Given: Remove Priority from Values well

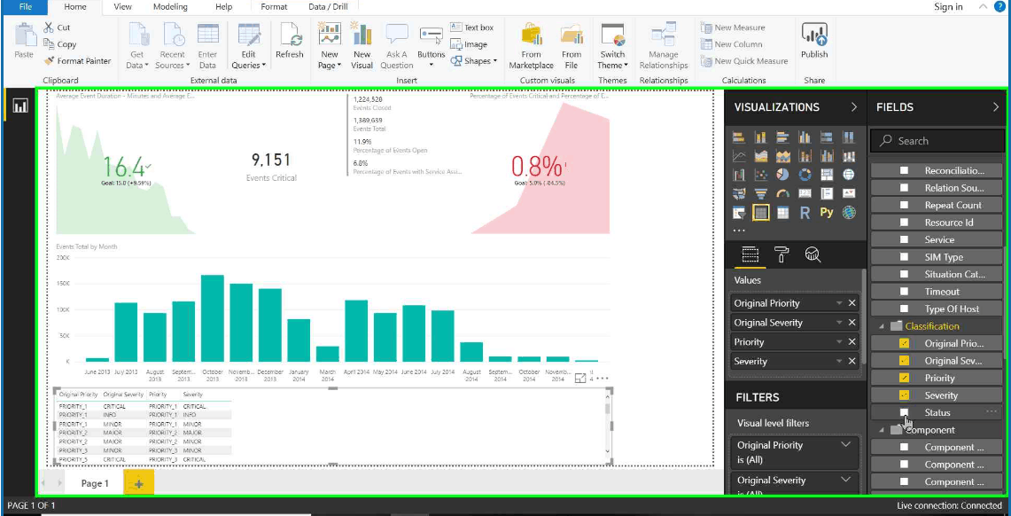Looking at the screenshot, I should (852, 342).
